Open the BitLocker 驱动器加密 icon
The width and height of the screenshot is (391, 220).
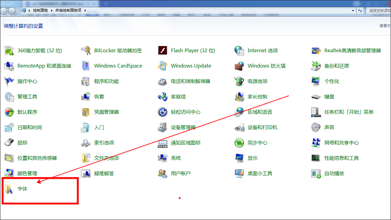(86, 51)
